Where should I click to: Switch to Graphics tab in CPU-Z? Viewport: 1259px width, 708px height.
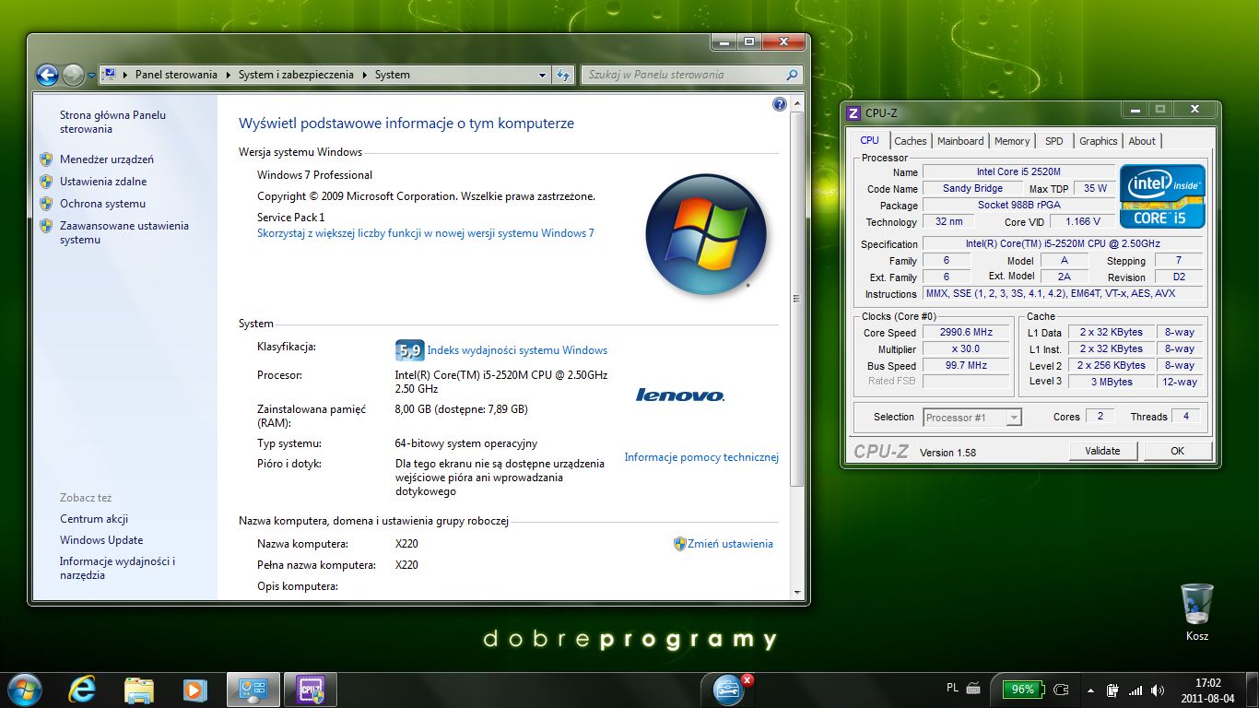(x=1099, y=141)
